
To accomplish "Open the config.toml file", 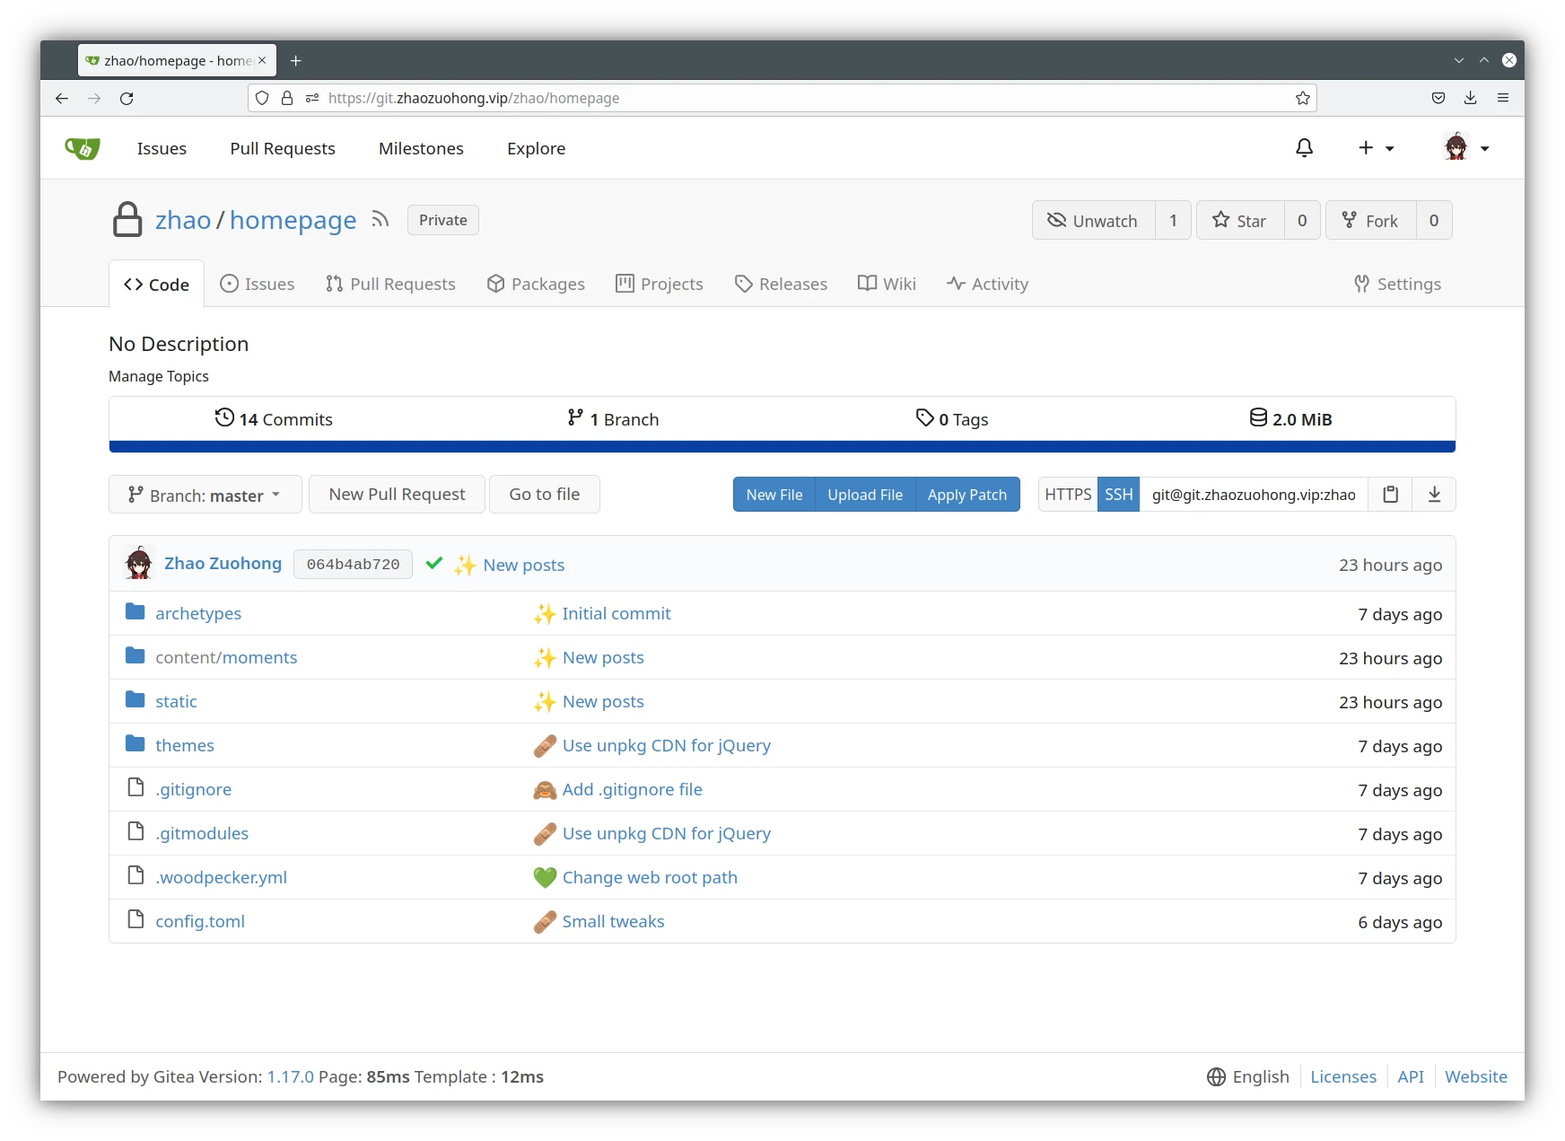I will coord(200,922).
